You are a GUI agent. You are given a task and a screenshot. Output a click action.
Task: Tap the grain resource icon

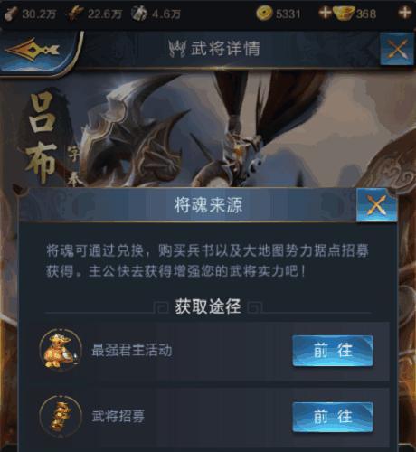pos(74,14)
